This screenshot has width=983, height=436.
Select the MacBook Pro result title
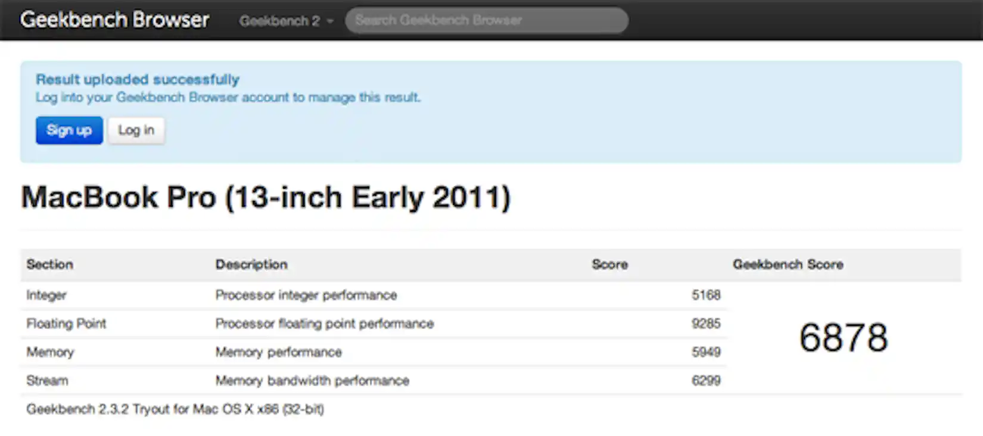(x=266, y=197)
